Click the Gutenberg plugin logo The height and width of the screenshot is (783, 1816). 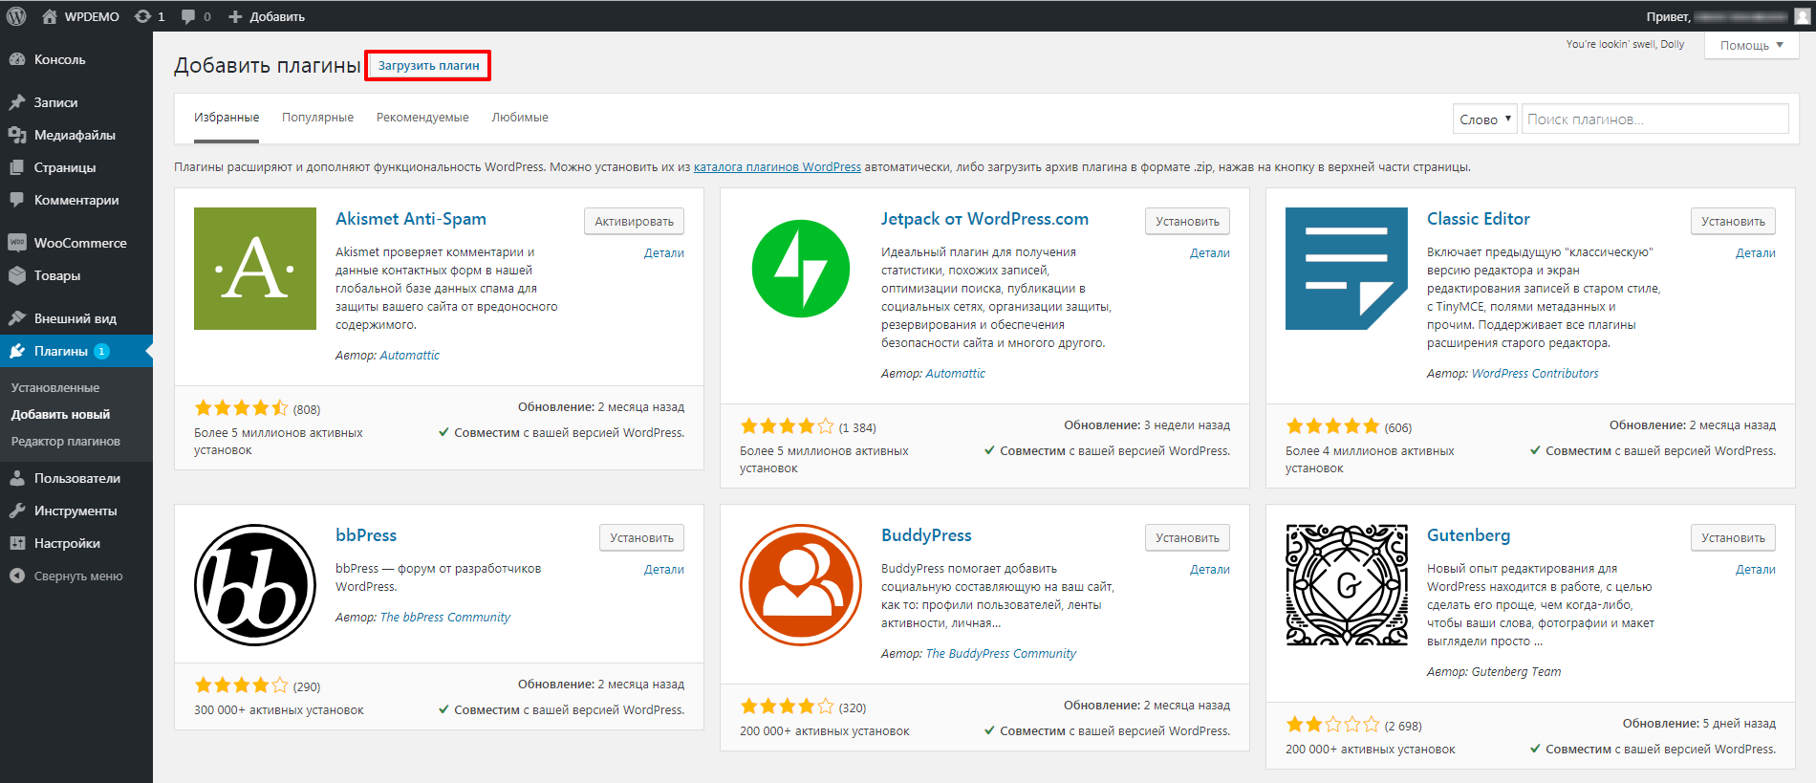pos(1347,585)
